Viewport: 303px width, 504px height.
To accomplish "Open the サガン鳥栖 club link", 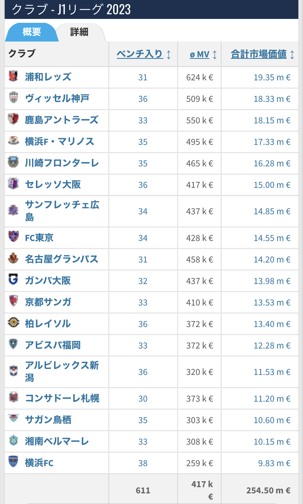I will (x=48, y=420).
